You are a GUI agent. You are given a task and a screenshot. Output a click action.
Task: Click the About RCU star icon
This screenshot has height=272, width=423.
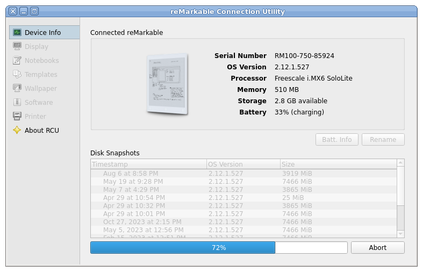click(17, 130)
